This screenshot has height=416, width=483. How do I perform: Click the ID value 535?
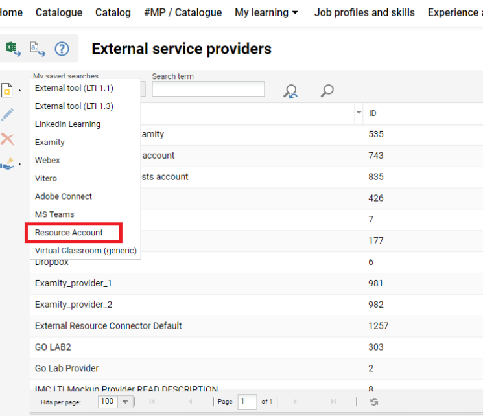(376, 134)
